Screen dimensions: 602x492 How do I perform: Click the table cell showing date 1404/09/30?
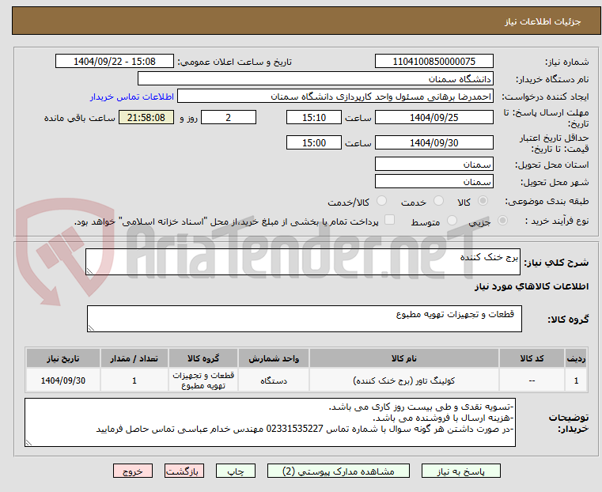click(63, 380)
